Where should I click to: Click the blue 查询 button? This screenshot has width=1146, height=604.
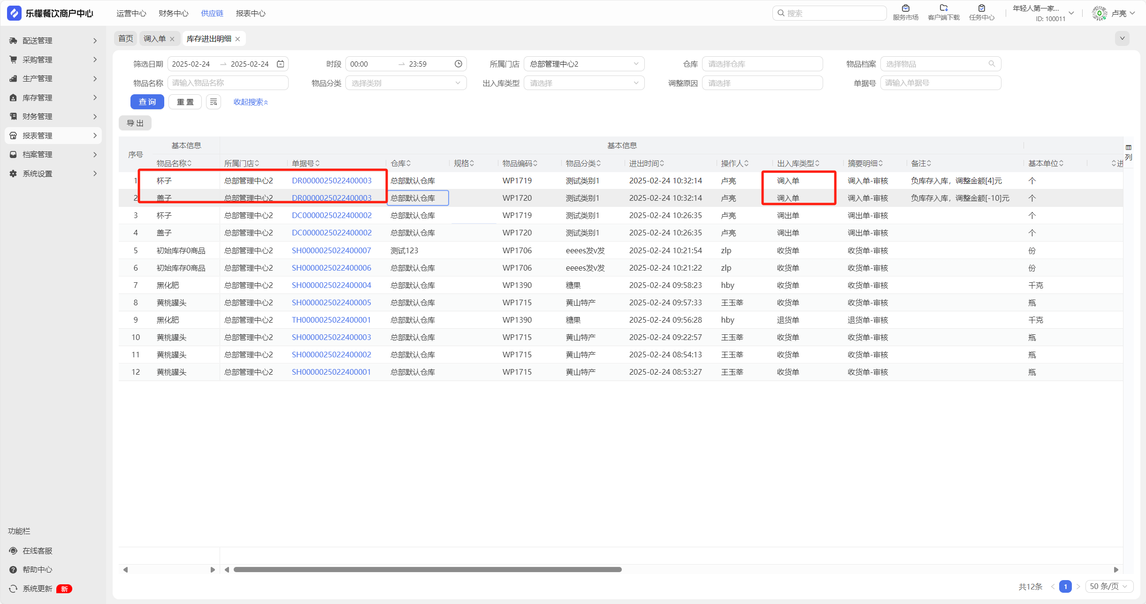tap(147, 102)
